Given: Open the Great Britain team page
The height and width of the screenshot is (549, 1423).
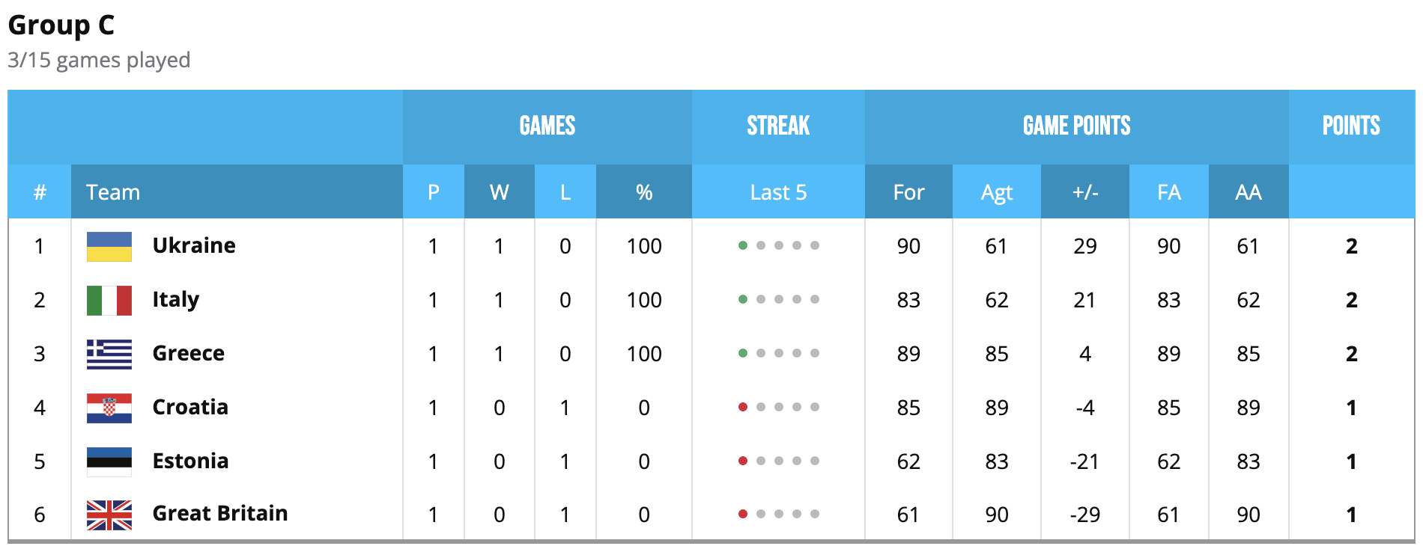Looking at the screenshot, I should tap(220, 513).
